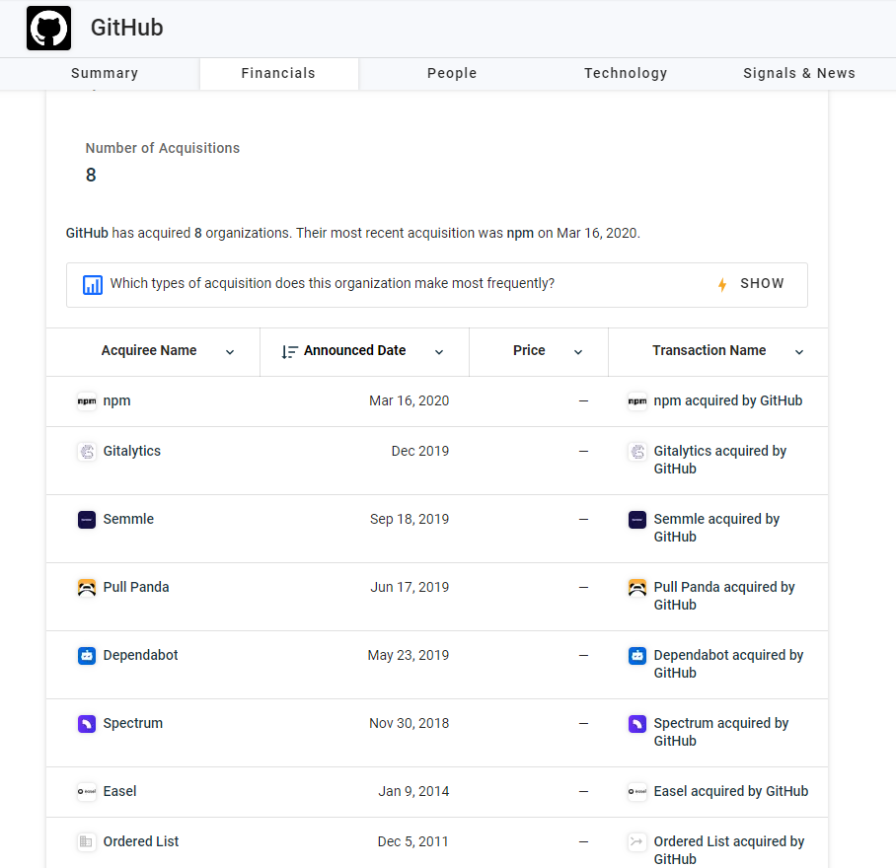Click the Semmle logo in Acquiree column
The height and width of the screenshot is (868, 896).
tap(87, 519)
